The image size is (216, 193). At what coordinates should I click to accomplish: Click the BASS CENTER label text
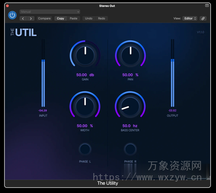click(130, 130)
